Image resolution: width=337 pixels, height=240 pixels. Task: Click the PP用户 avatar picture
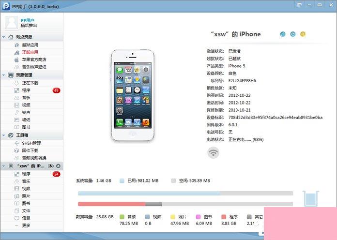[x=12, y=23]
